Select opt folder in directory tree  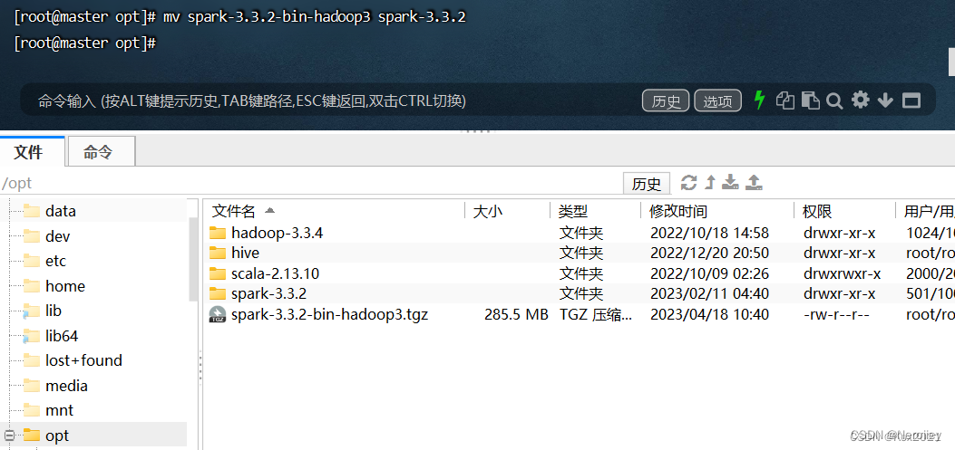click(x=57, y=436)
